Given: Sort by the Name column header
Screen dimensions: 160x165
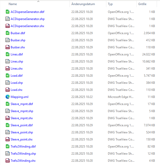Looking at the screenshot, I should (13, 4).
